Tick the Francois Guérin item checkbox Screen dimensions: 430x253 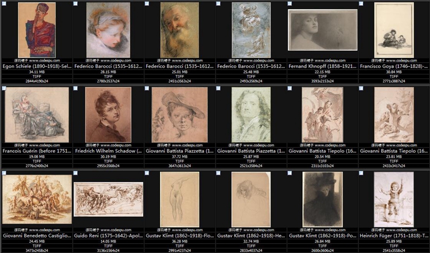point(4,88)
